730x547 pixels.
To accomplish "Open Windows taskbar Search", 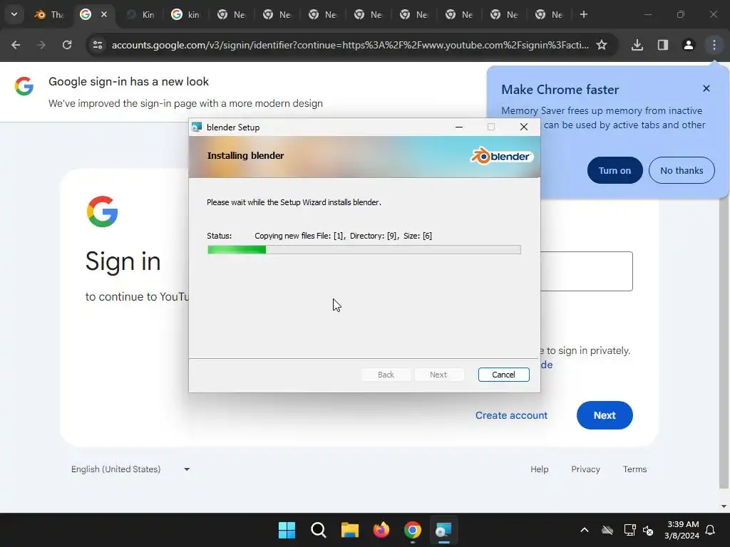I will (x=319, y=530).
